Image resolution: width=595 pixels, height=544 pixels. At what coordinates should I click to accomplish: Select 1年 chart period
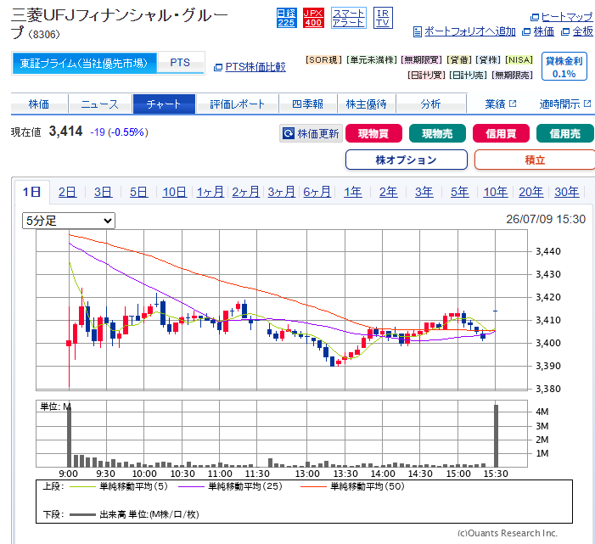(353, 192)
